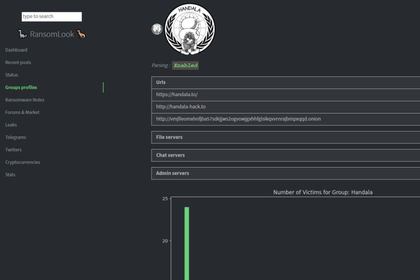Open the Telegrams page
This screenshot has width=420, height=280.
coord(15,137)
